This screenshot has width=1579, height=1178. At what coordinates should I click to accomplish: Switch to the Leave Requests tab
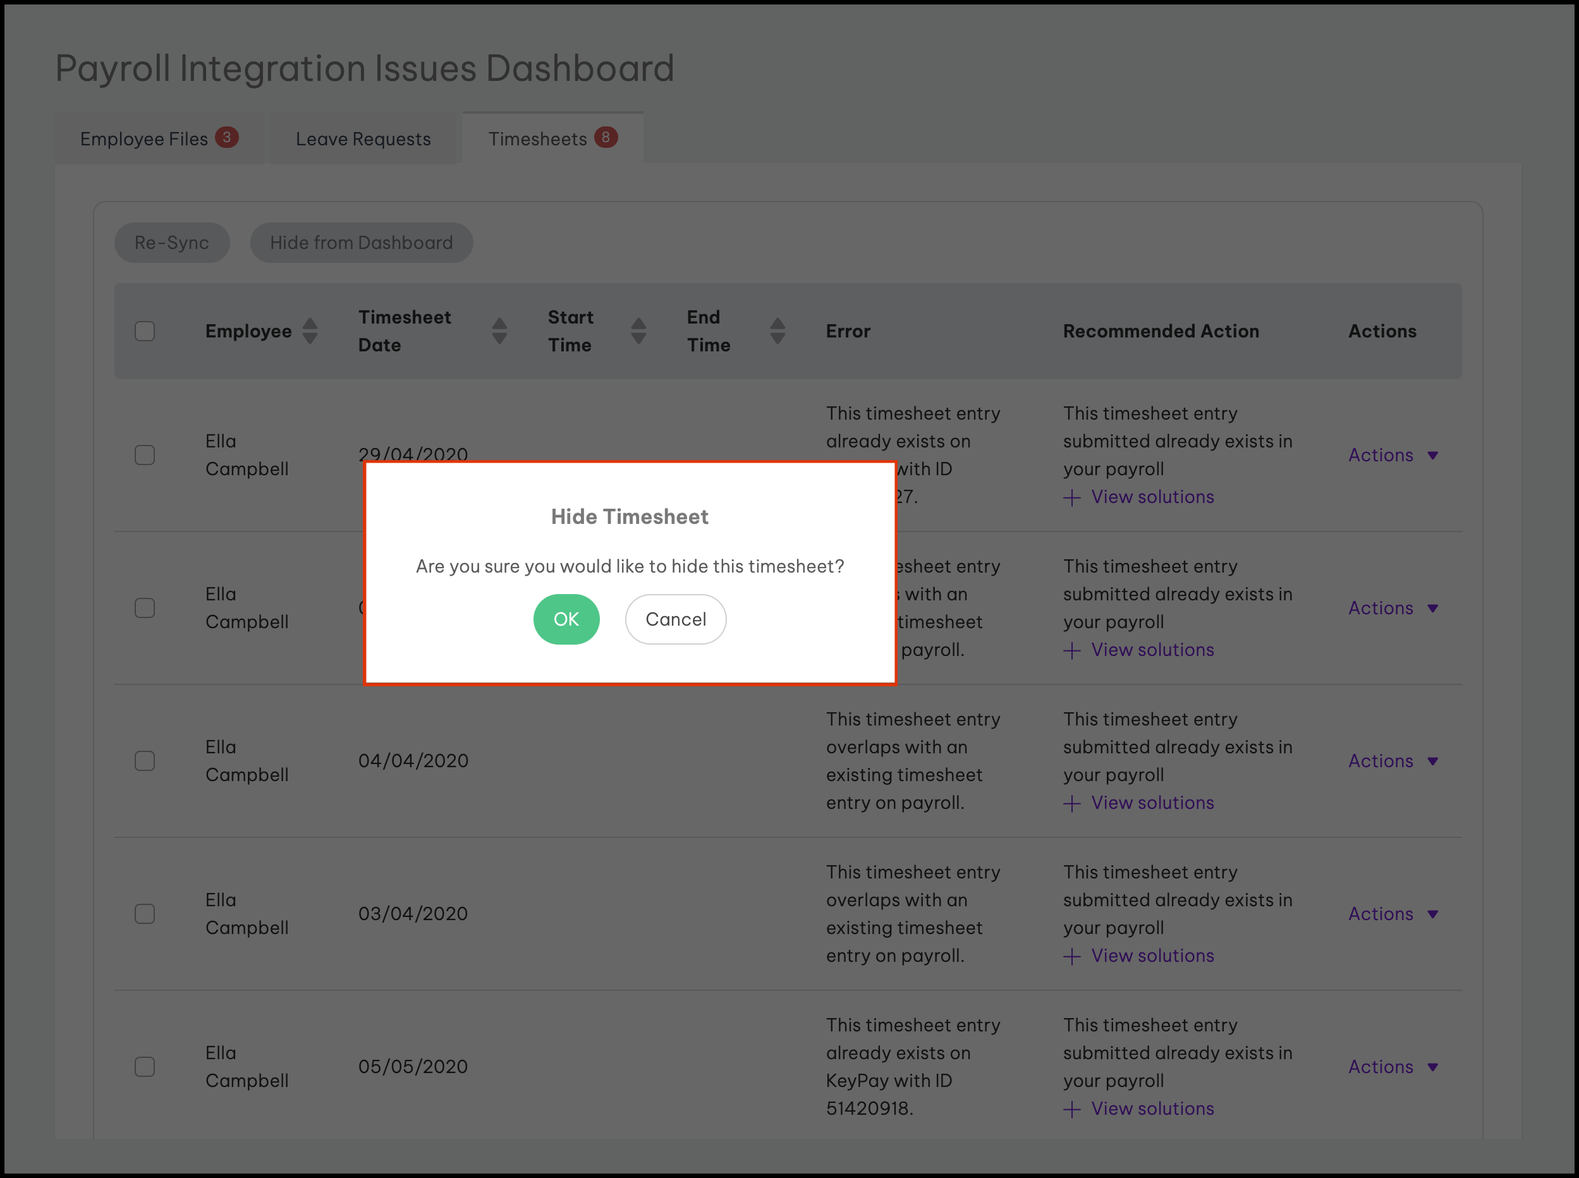click(x=363, y=139)
